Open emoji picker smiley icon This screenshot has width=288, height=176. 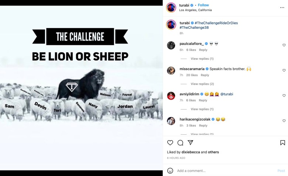click(x=170, y=171)
